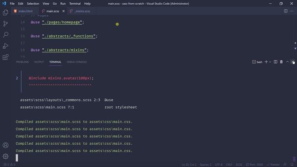
Task: Click 'root stylesheet' in the terminal
Action: pos(121,107)
